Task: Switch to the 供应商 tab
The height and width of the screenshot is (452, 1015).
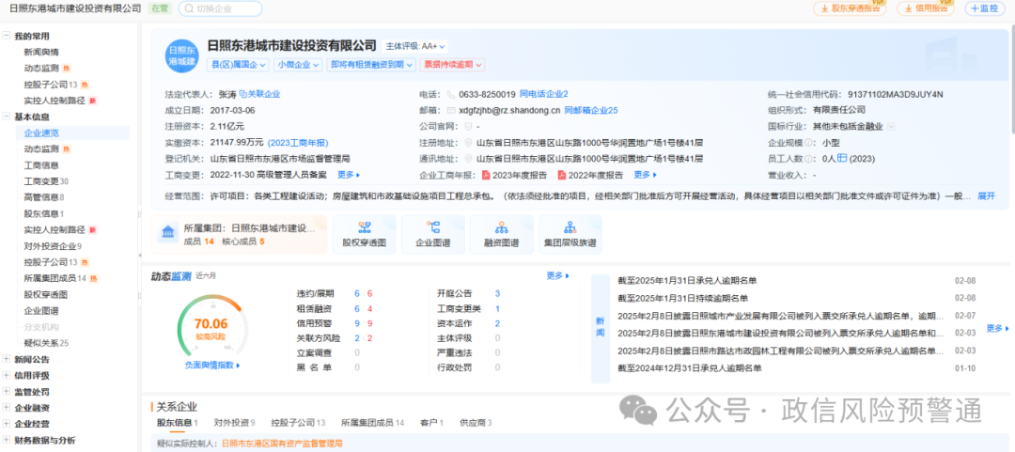Action: pyautogui.click(x=476, y=423)
